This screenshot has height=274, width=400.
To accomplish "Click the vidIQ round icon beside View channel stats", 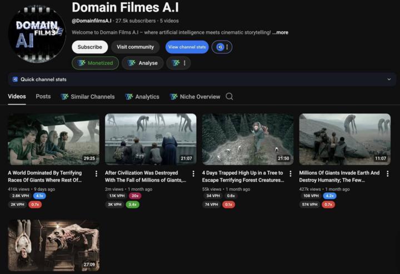I will pyautogui.click(x=220, y=47).
